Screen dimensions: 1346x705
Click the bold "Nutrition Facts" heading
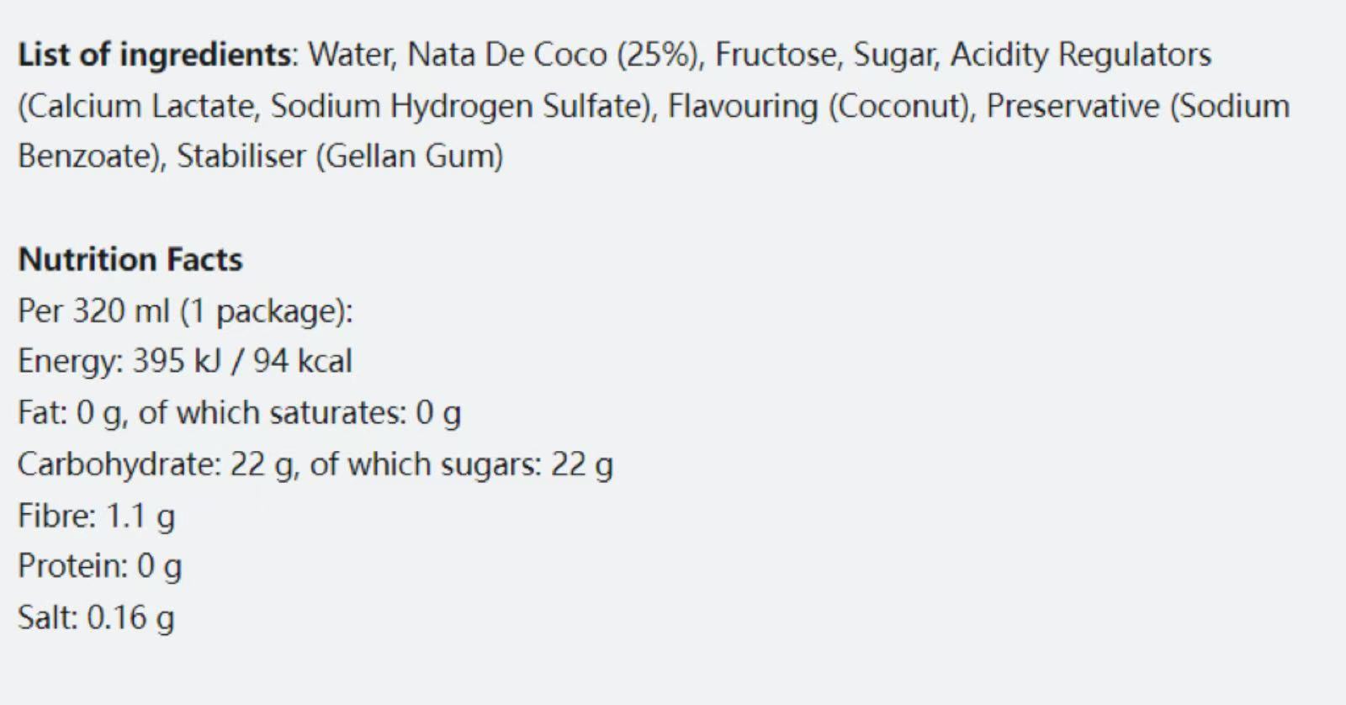130,259
